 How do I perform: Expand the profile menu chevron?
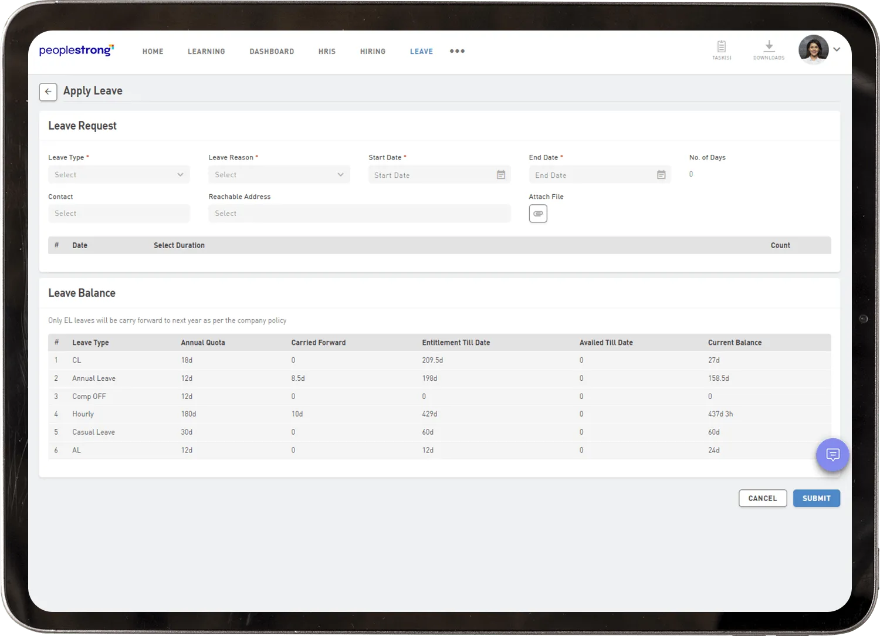[837, 50]
